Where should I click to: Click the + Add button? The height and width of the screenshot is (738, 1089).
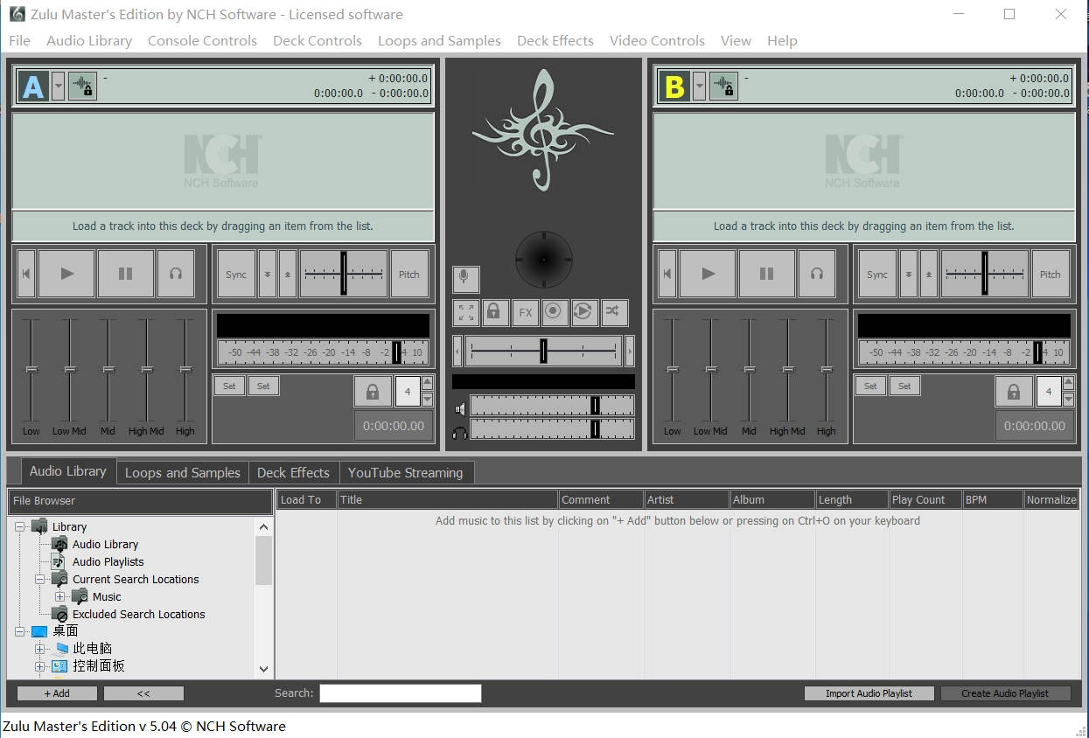pos(57,693)
